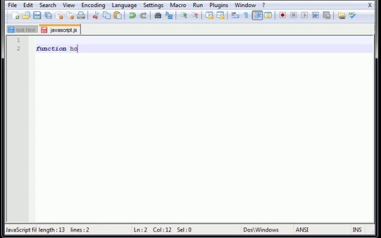
Task: Open the Run menu
Action: pos(198,5)
